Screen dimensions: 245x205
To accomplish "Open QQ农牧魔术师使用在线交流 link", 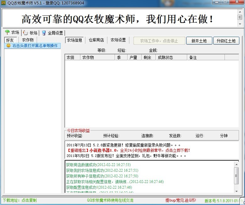I will (x=110, y=200).
